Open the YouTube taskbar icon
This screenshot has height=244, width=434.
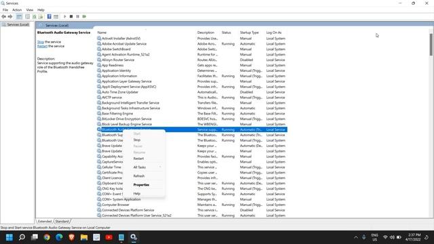pyautogui.click(x=108, y=237)
